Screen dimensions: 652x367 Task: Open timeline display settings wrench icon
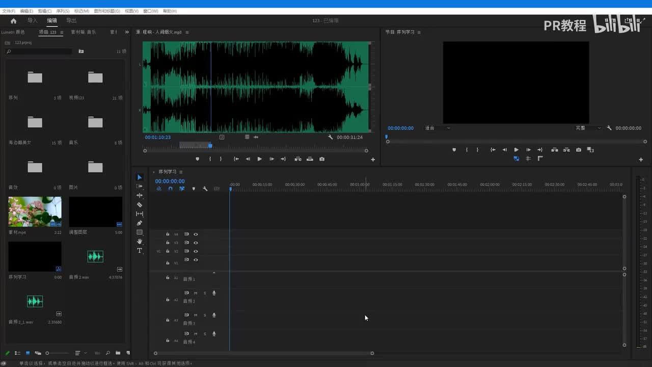click(x=205, y=189)
